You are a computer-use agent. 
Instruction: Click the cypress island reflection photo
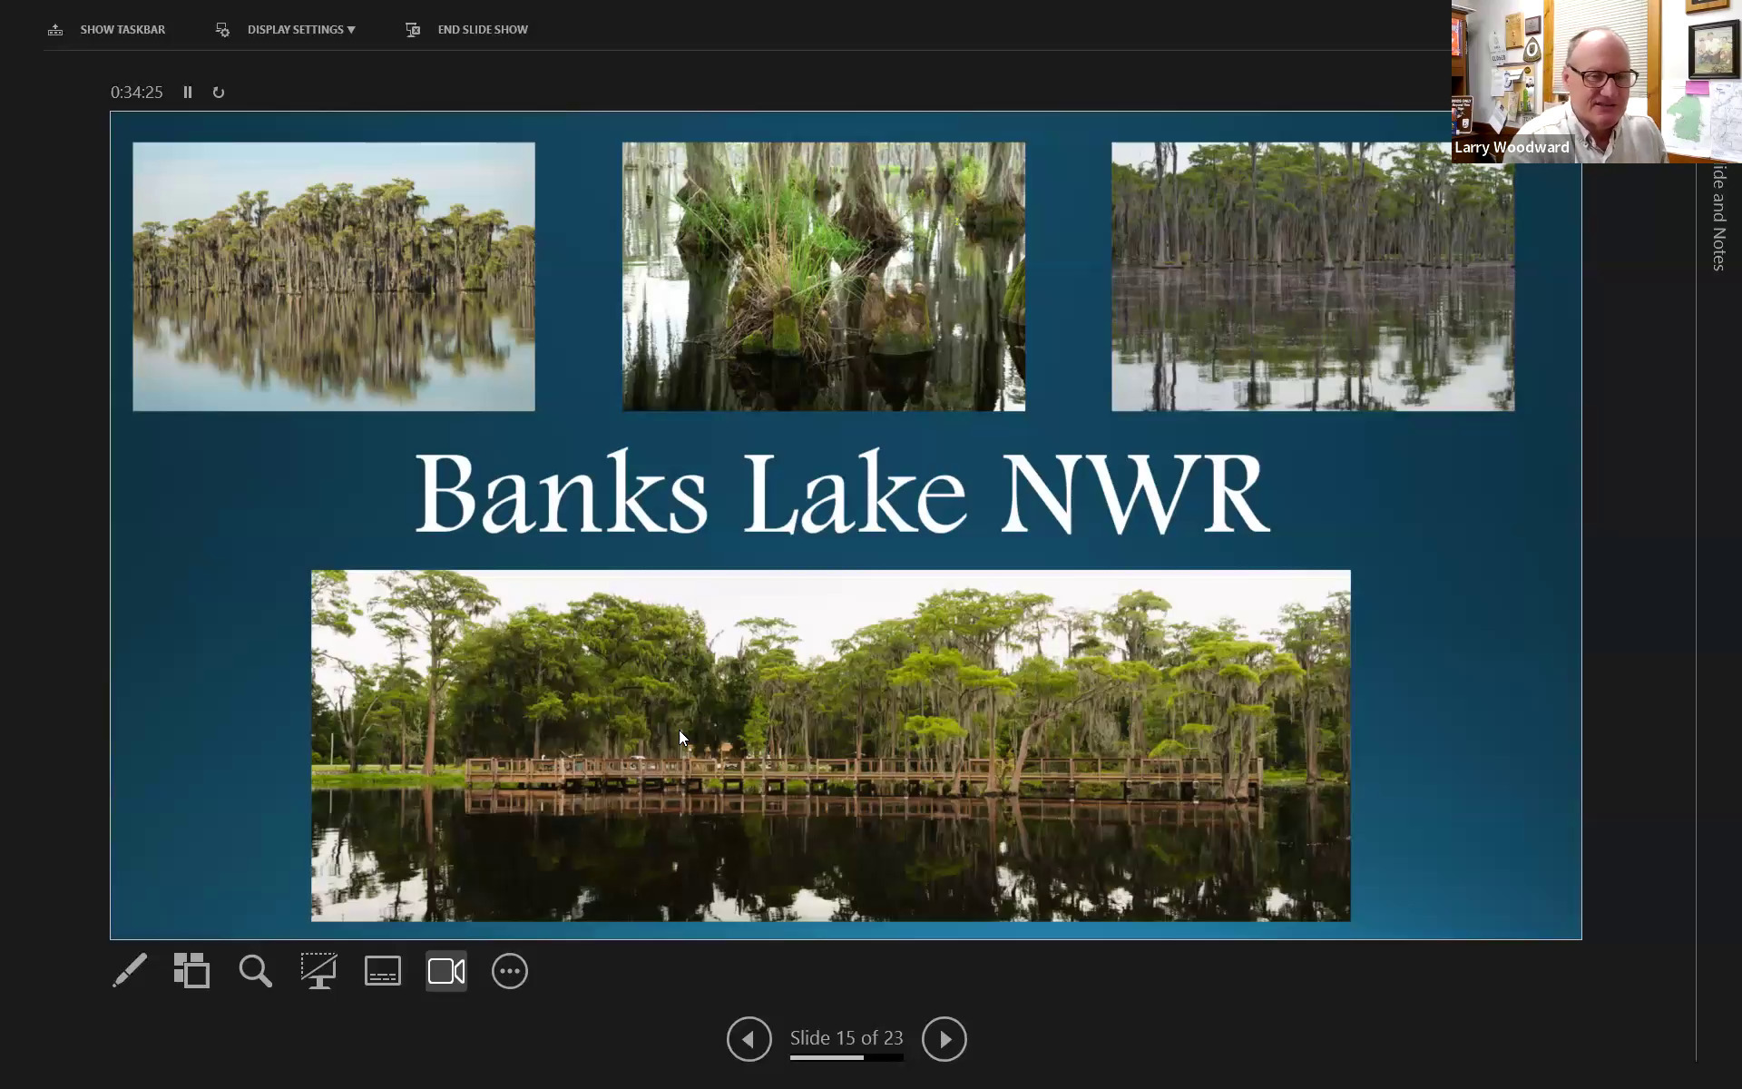pos(334,277)
